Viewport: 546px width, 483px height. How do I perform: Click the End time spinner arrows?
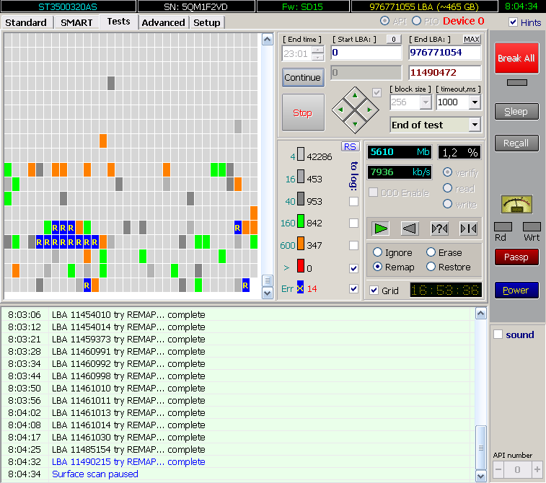[x=317, y=53]
